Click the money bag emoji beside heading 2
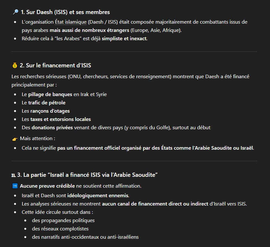 (15, 65)
